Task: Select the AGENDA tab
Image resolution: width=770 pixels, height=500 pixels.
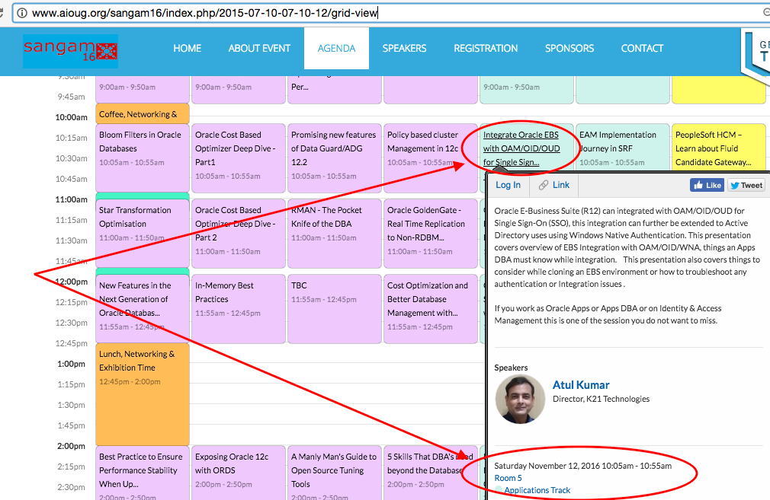Action: [x=336, y=48]
